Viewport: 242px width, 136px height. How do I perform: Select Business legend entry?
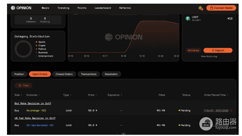tap(42, 53)
